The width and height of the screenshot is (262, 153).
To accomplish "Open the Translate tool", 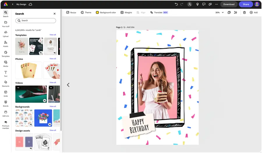I will click(159, 12).
